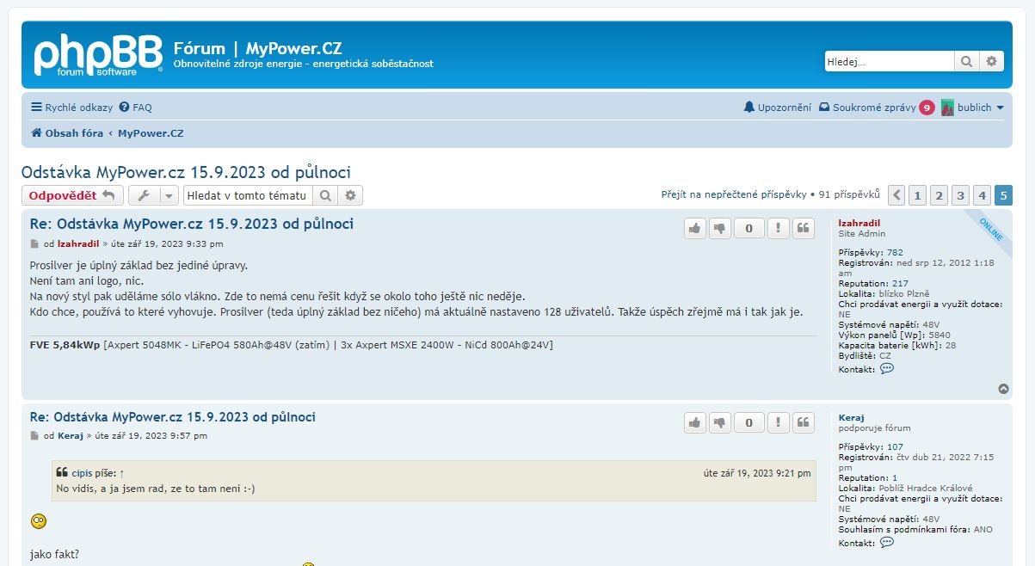Click lzahradil author link under post title

(x=78, y=243)
